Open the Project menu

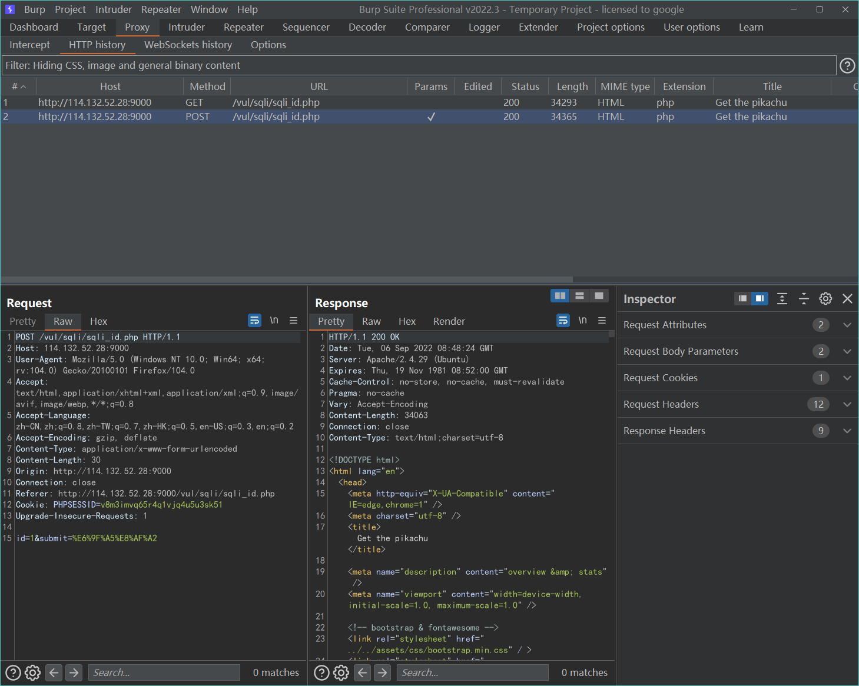pyautogui.click(x=70, y=9)
